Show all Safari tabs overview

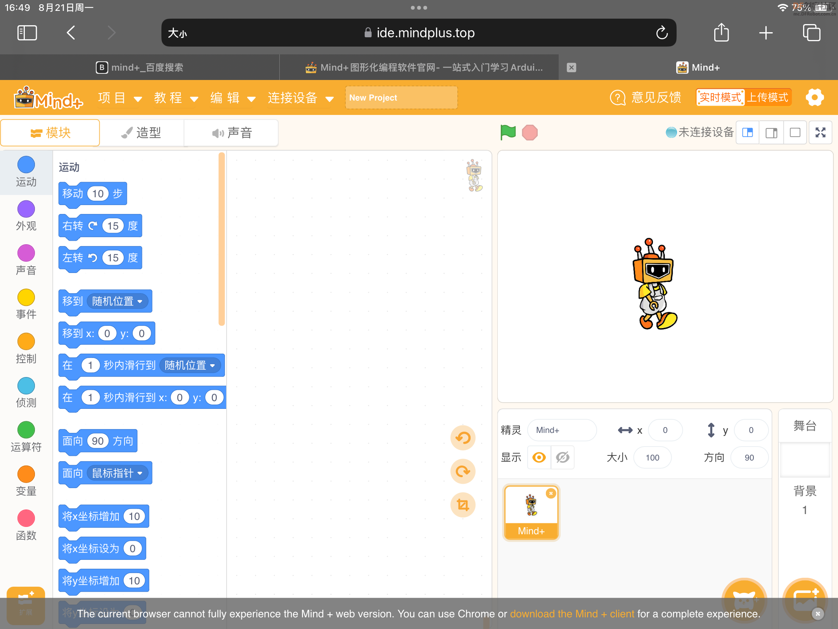pyautogui.click(x=812, y=33)
